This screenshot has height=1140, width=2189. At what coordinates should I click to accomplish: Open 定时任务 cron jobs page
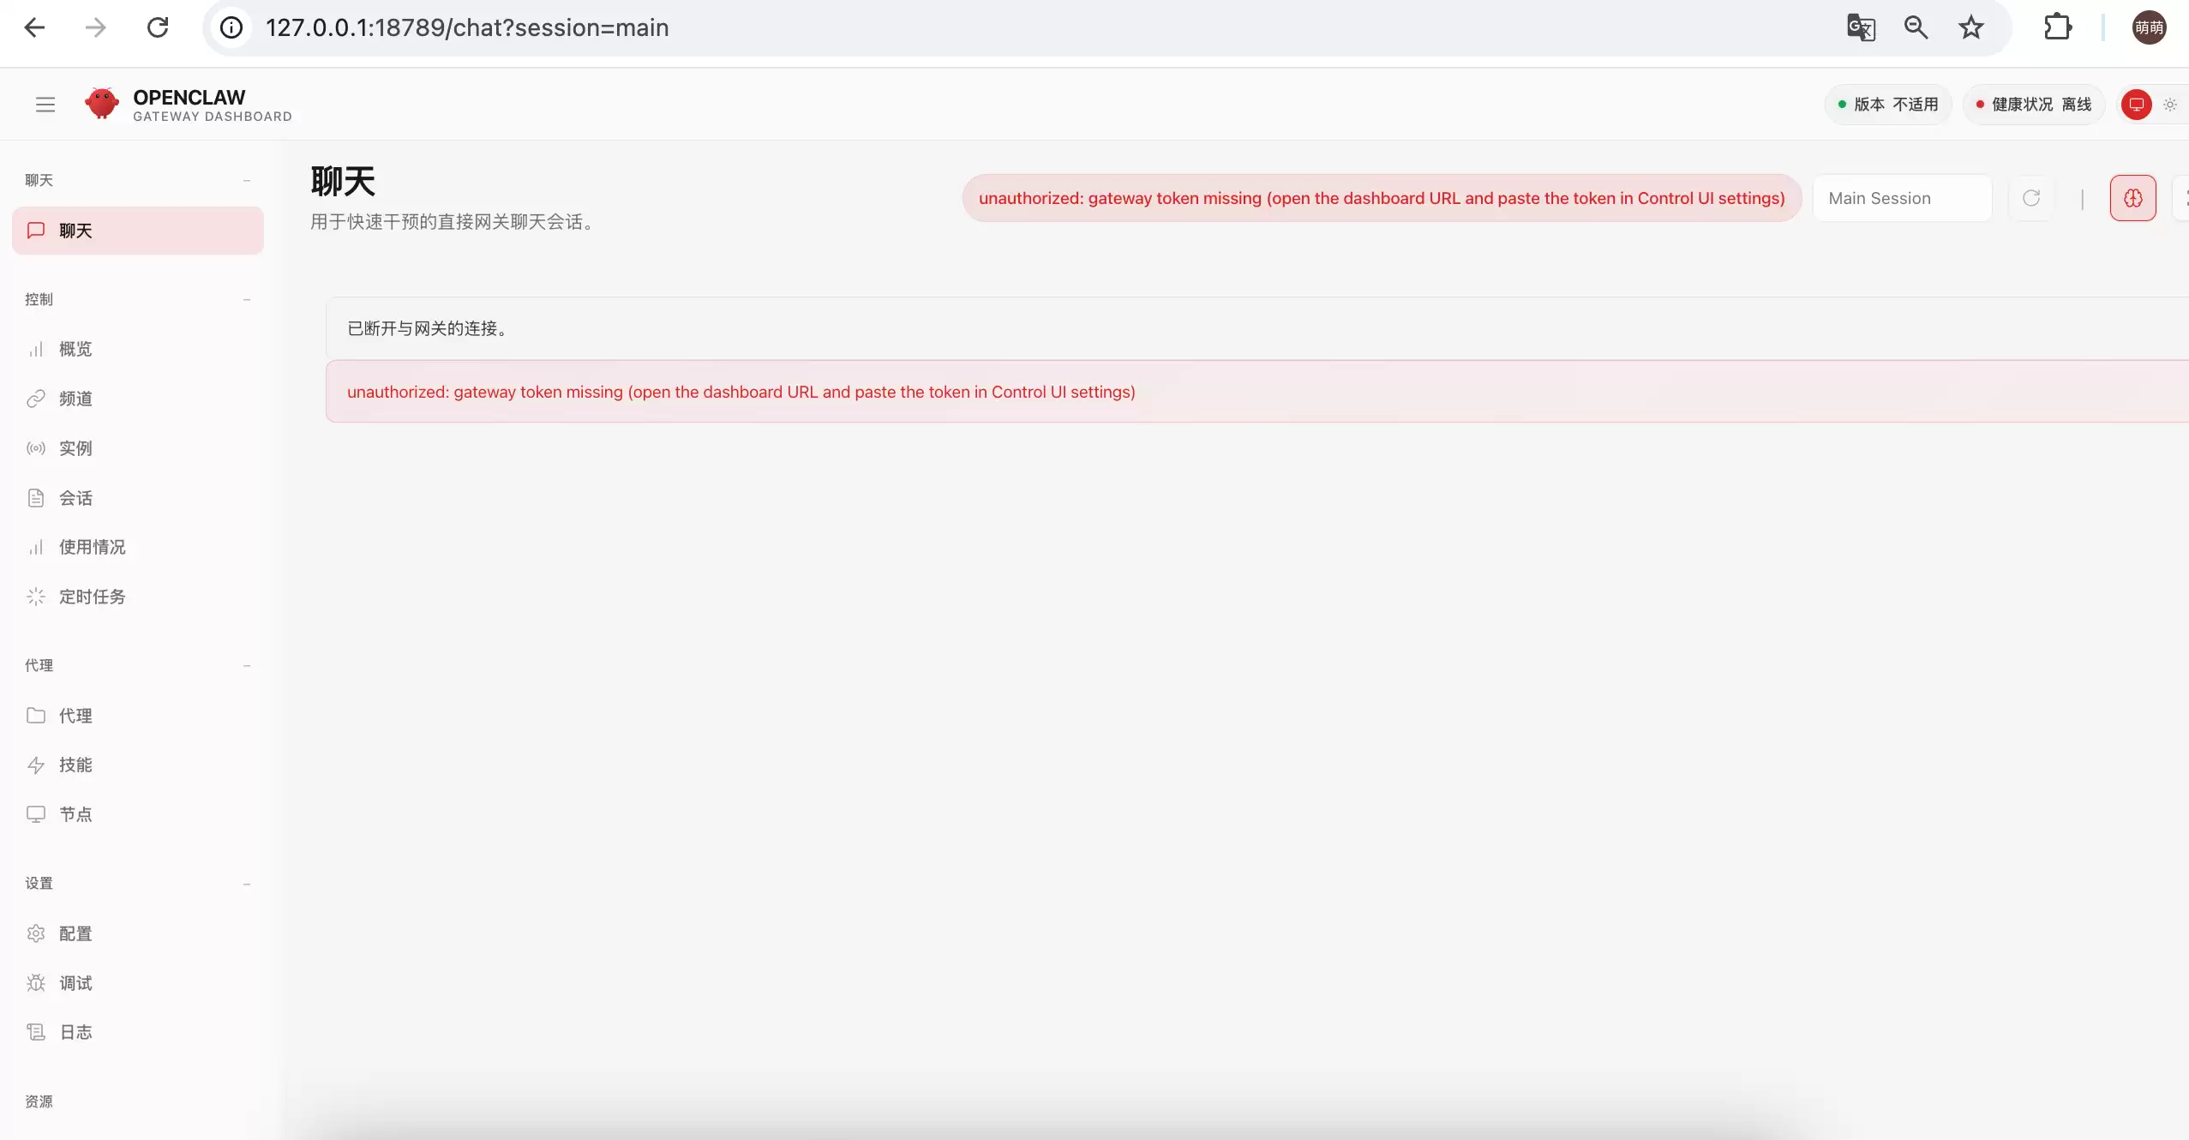[92, 597]
